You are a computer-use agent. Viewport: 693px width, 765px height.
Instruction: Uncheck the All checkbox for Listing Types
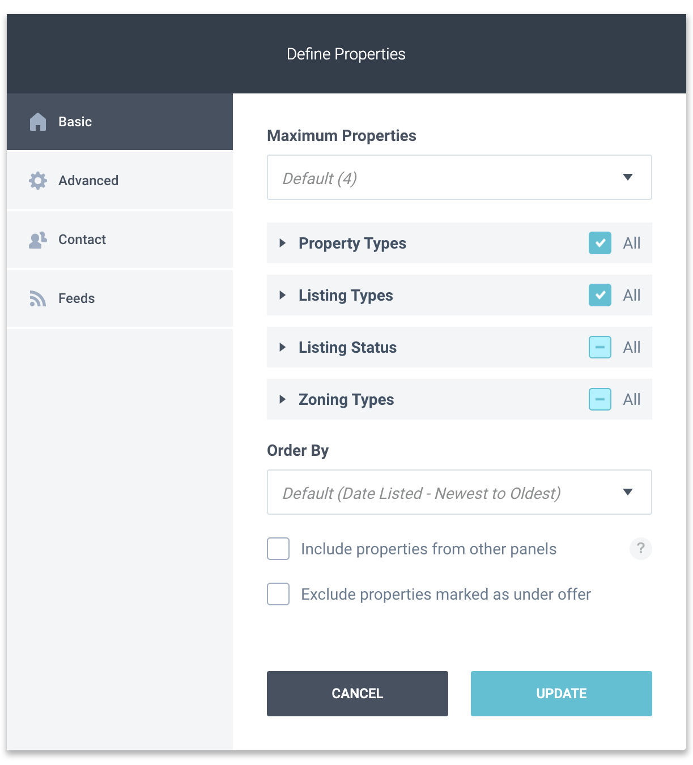pos(600,295)
